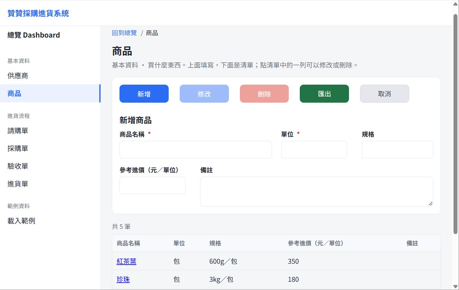Click the 180 price cell
The height and width of the screenshot is (290, 459).
(x=293, y=279)
